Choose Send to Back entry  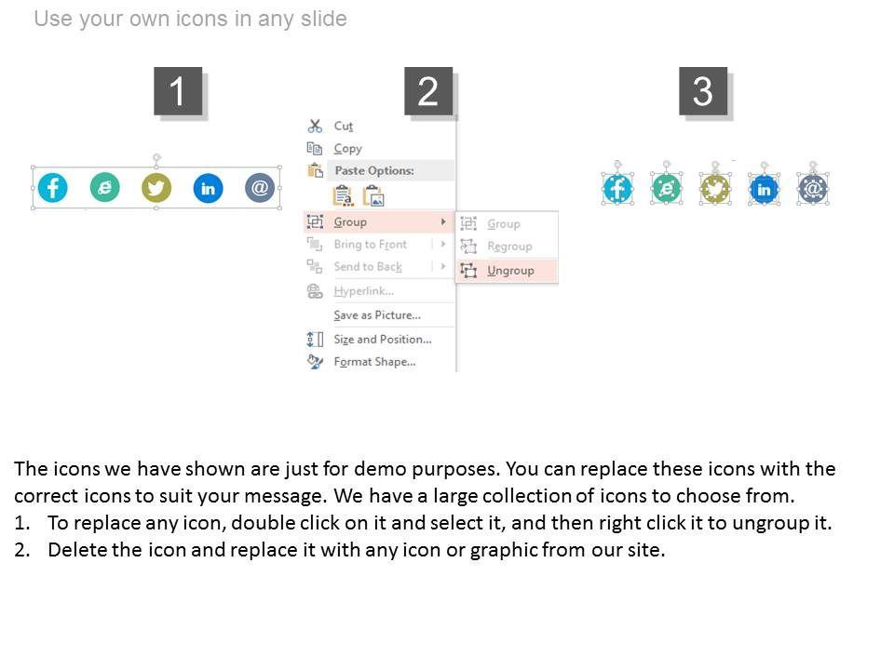point(368,267)
